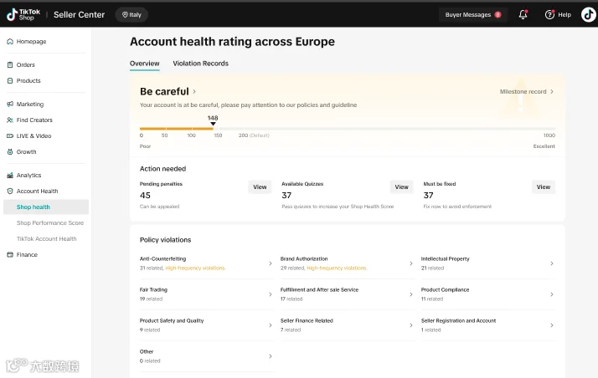The height and width of the screenshot is (378, 598).
Task: View the Pending penalties
Action: tap(260, 186)
